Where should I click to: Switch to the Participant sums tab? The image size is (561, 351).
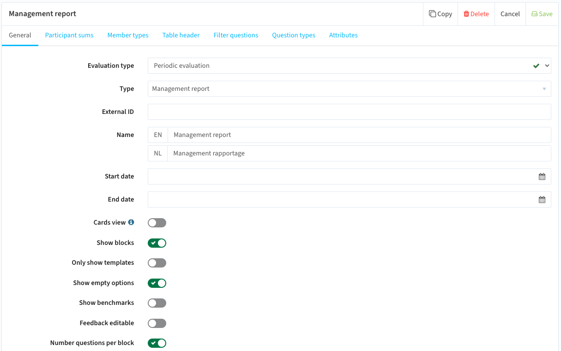[x=69, y=35]
